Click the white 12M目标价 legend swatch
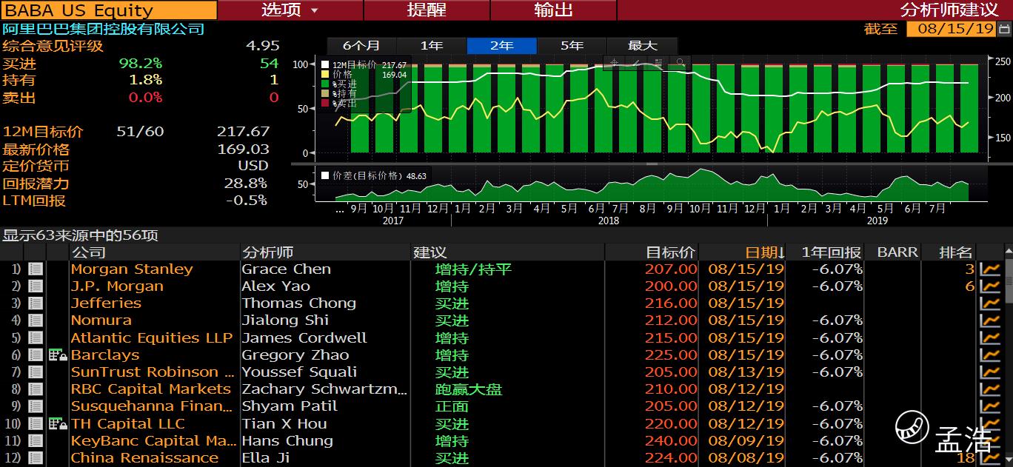The height and width of the screenshot is (467, 1013). [x=325, y=65]
